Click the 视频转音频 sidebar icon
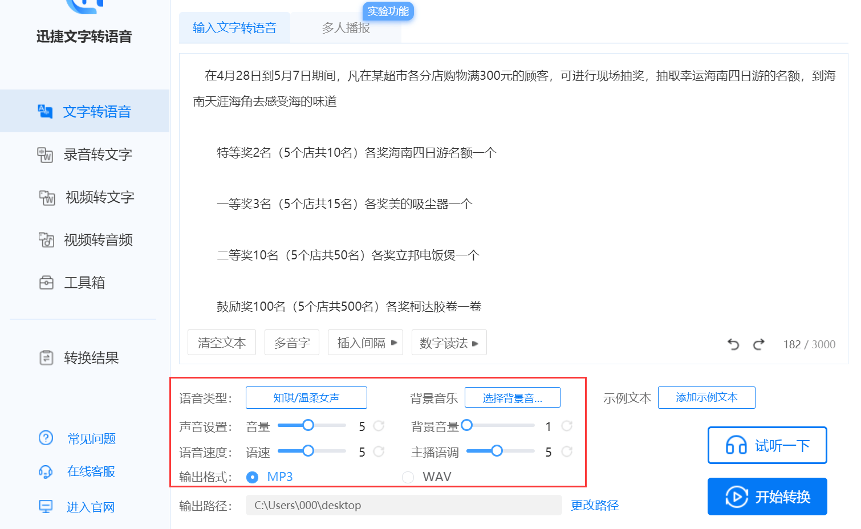Viewport: 861px width, 529px height. (x=46, y=240)
